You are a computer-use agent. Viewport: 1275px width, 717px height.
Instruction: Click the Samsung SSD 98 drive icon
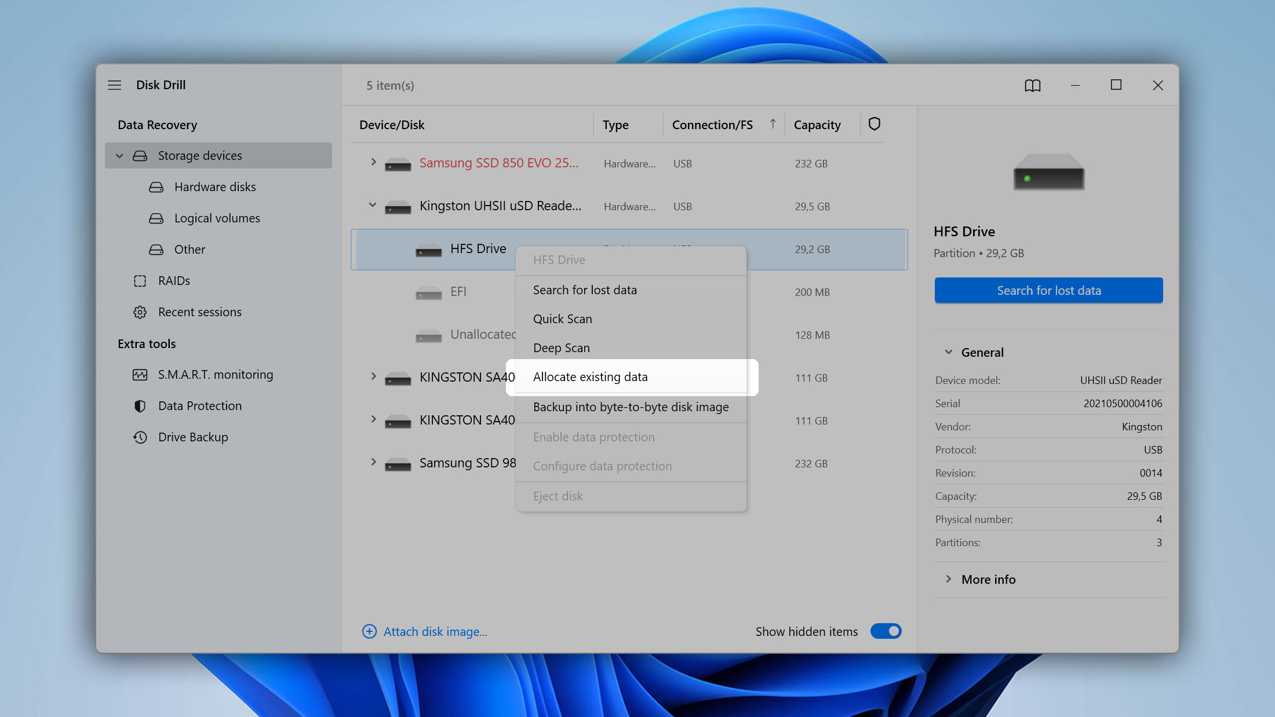(x=398, y=464)
